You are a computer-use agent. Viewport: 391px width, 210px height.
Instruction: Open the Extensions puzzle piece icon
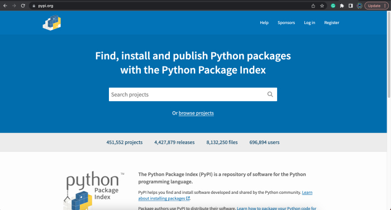pos(342,6)
